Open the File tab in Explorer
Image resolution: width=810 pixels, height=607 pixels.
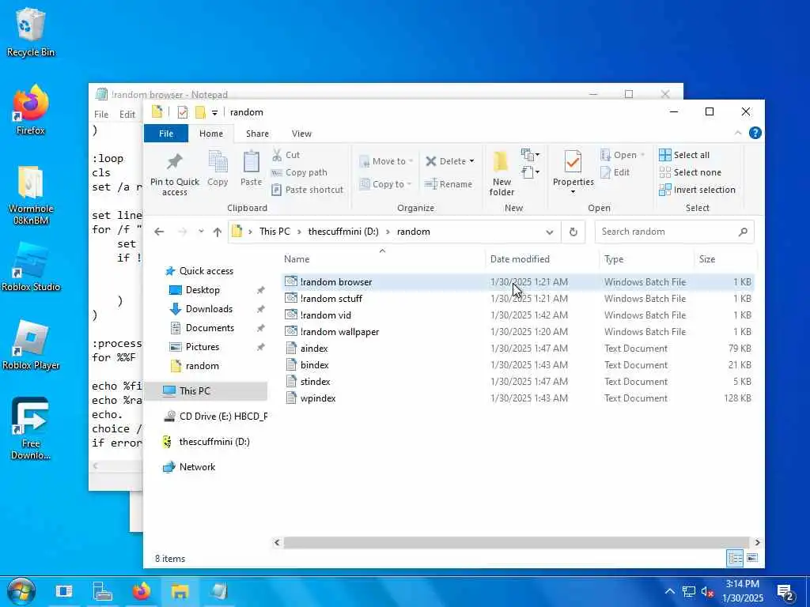(166, 133)
